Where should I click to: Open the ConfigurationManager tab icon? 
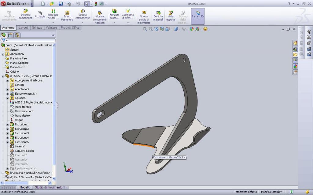pyautogui.click(x=17, y=35)
